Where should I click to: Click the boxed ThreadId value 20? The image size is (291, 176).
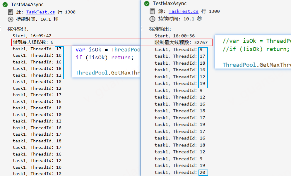(203, 172)
